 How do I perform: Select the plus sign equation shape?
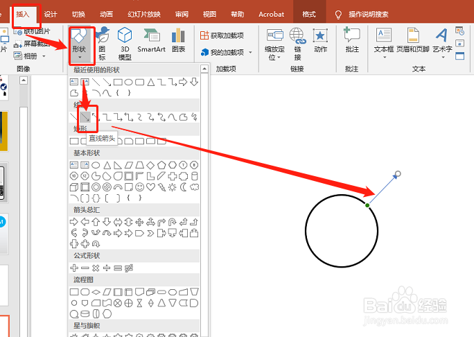coord(74,268)
